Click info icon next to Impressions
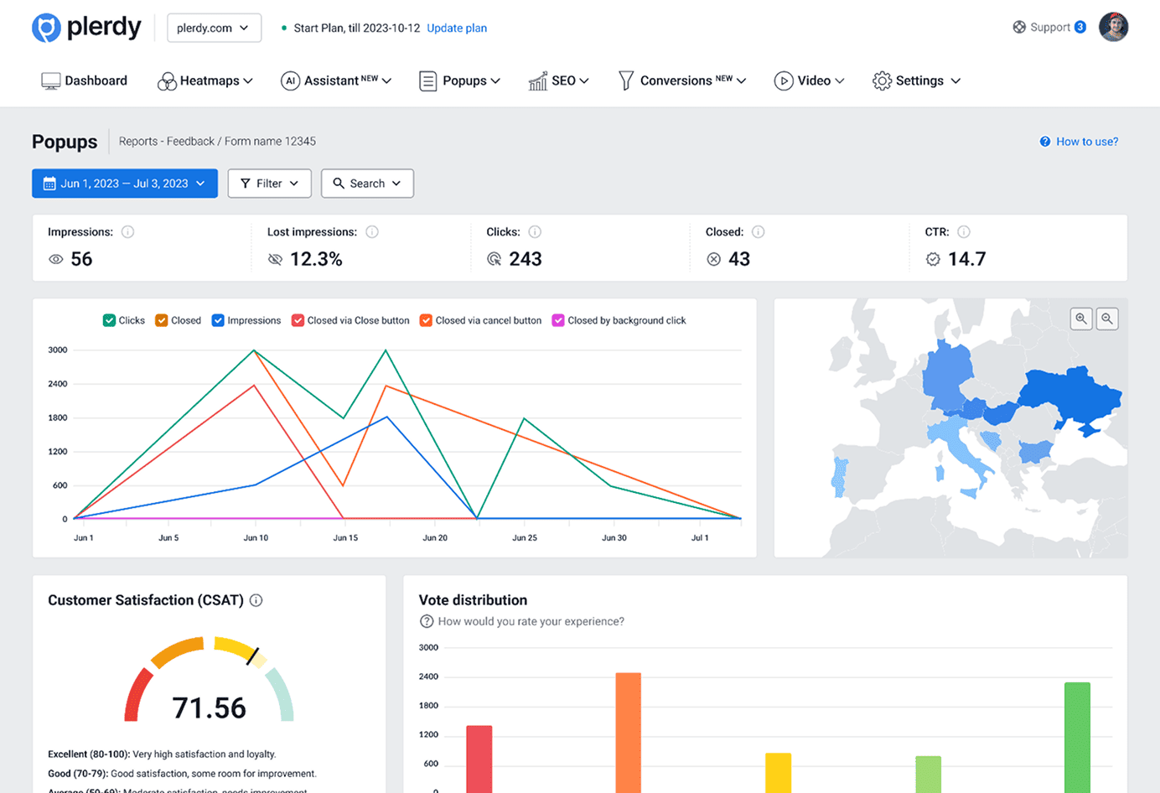Viewport: 1160px width, 793px height. click(x=127, y=232)
